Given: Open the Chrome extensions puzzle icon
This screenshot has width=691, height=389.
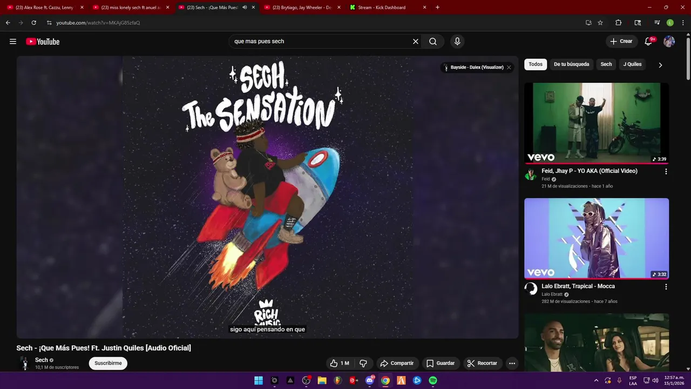Looking at the screenshot, I should click(x=619, y=23).
